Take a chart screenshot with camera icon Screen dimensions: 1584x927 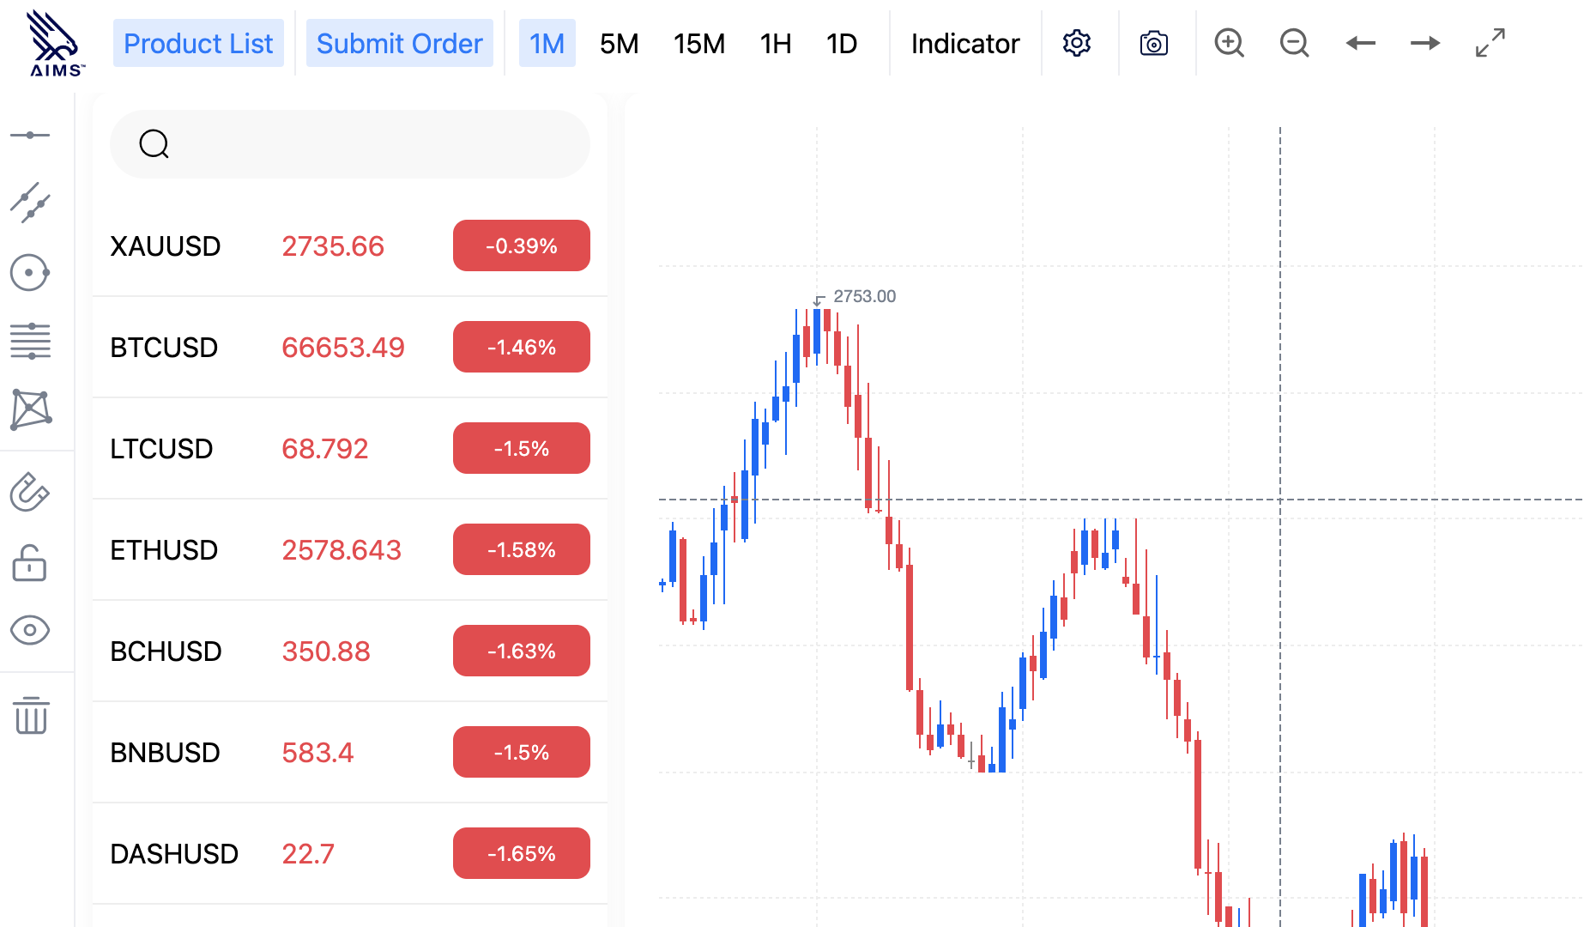click(x=1153, y=43)
